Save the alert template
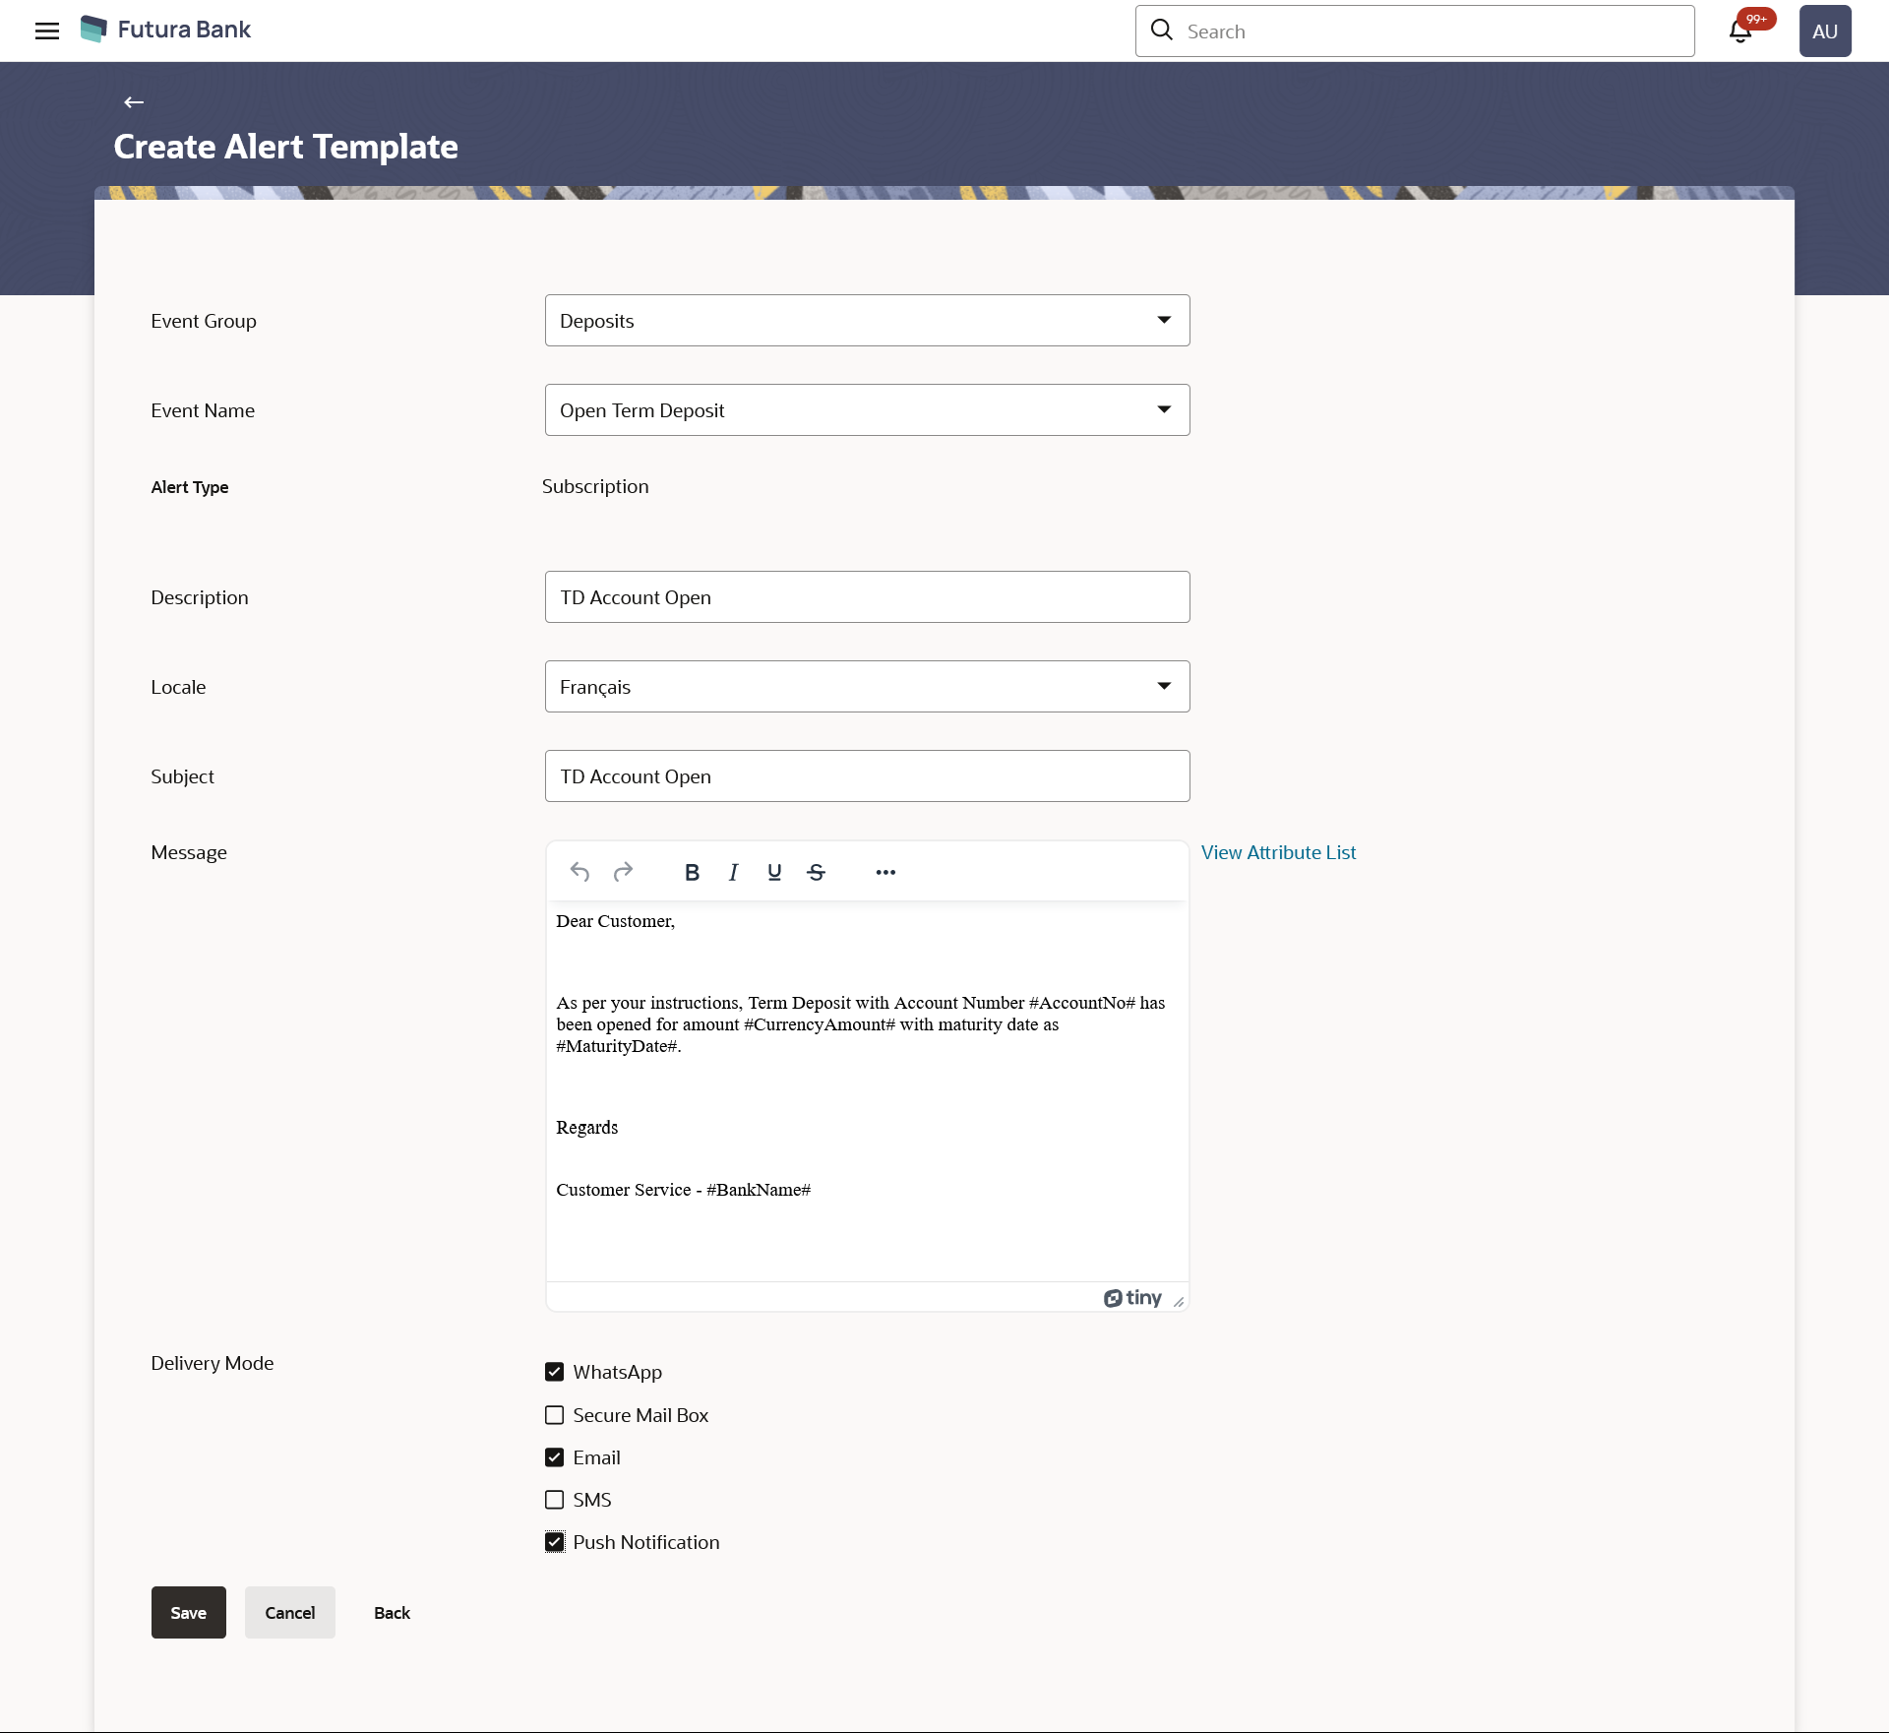Screen dimensions: 1889x1733 click(188, 1613)
